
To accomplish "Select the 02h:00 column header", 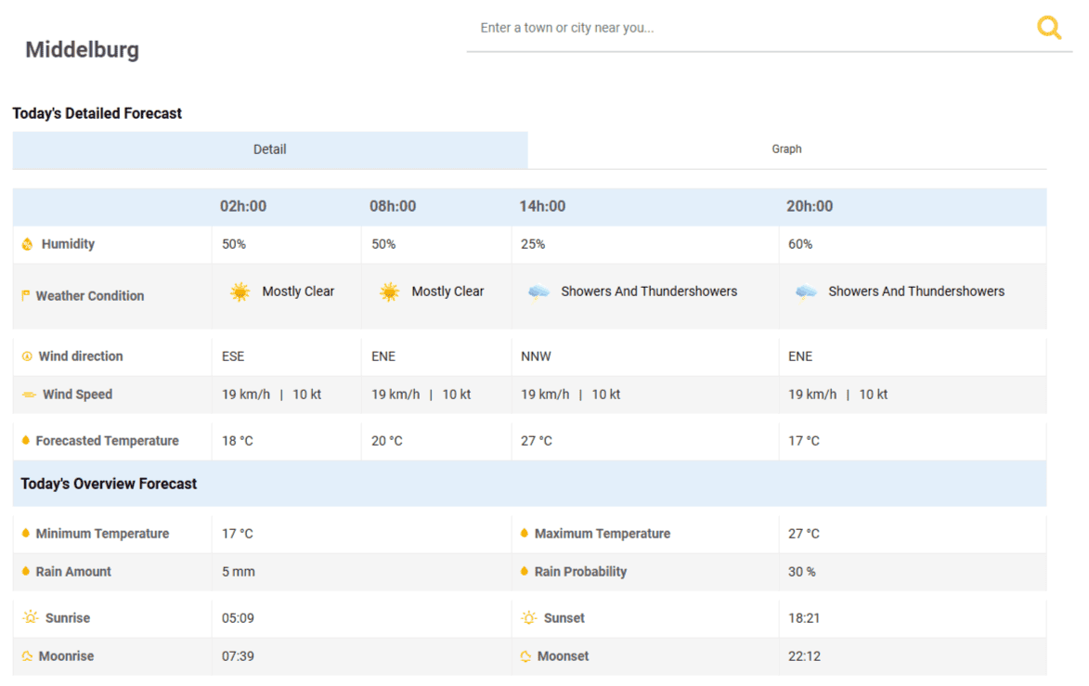I will [x=243, y=206].
